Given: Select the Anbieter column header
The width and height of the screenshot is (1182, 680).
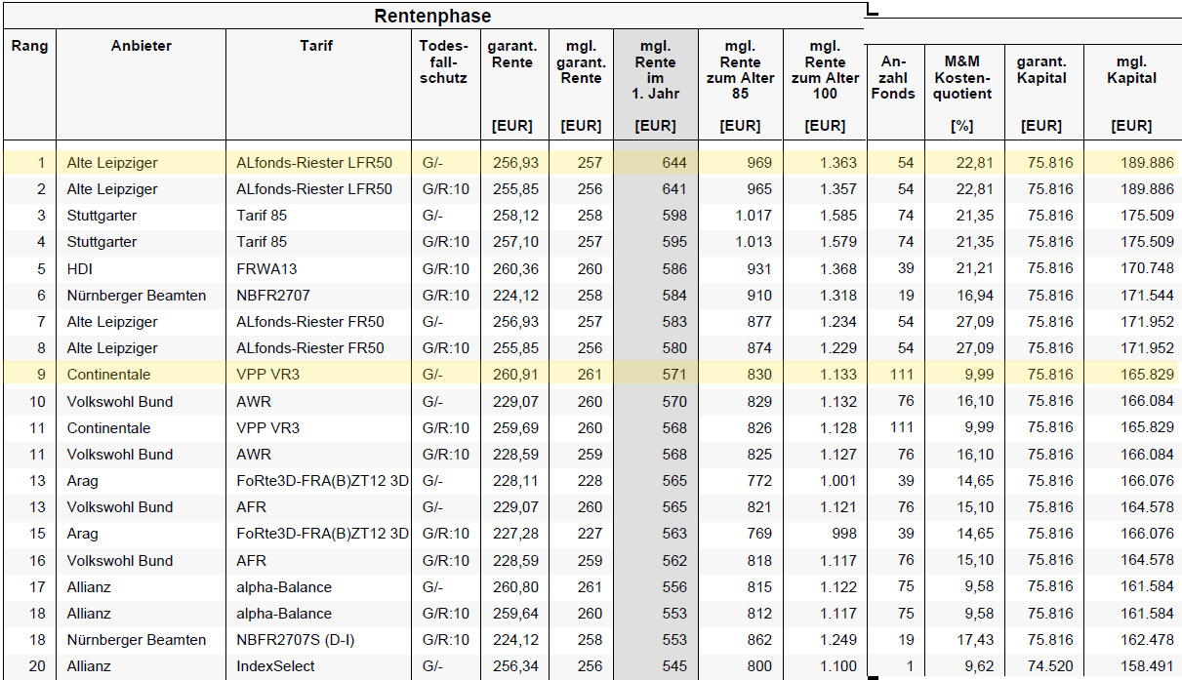Looking at the screenshot, I should [x=141, y=46].
